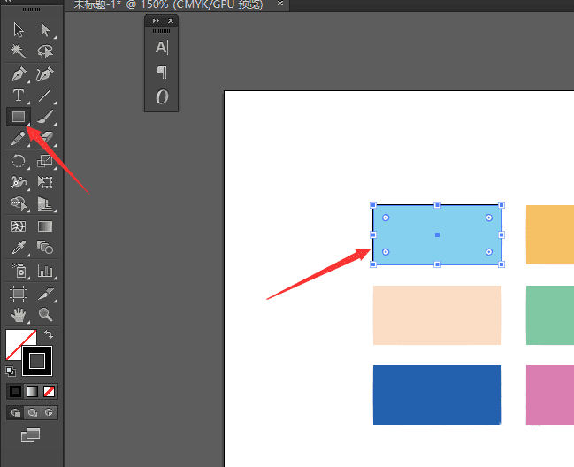Viewport: 574px width, 467px height.
Task: Choose the Rotate tool
Action: [19, 161]
